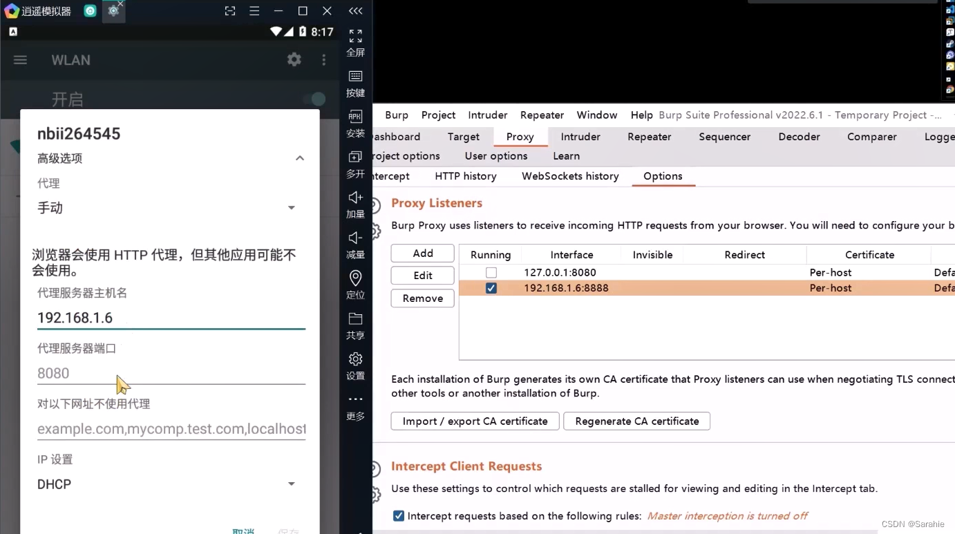Open the Window menu in Burp Suite
This screenshot has height=534, width=955.
pyautogui.click(x=597, y=115)
